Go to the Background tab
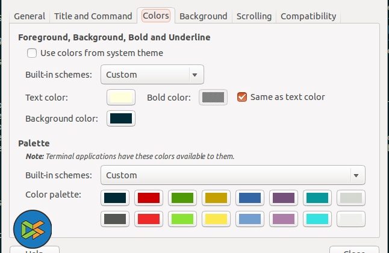 pos(203,16)
